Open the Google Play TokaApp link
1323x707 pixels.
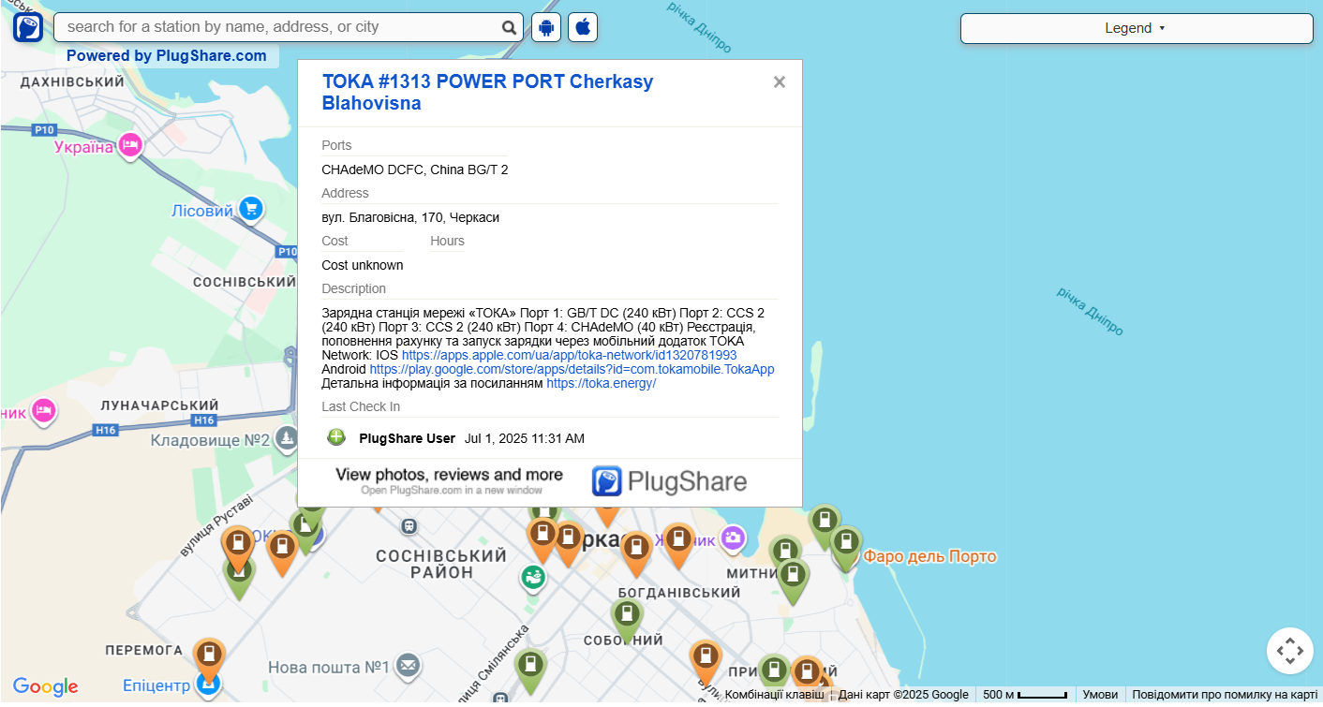point(572,369)
